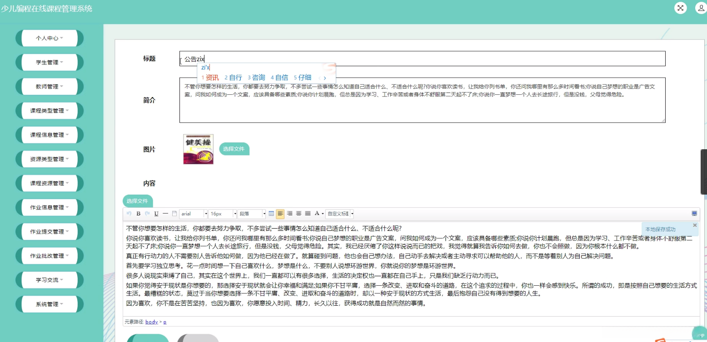Click the gray button below the editor
Image resolution: width=707 pixels, height=342 pixels.
point(198,338)
